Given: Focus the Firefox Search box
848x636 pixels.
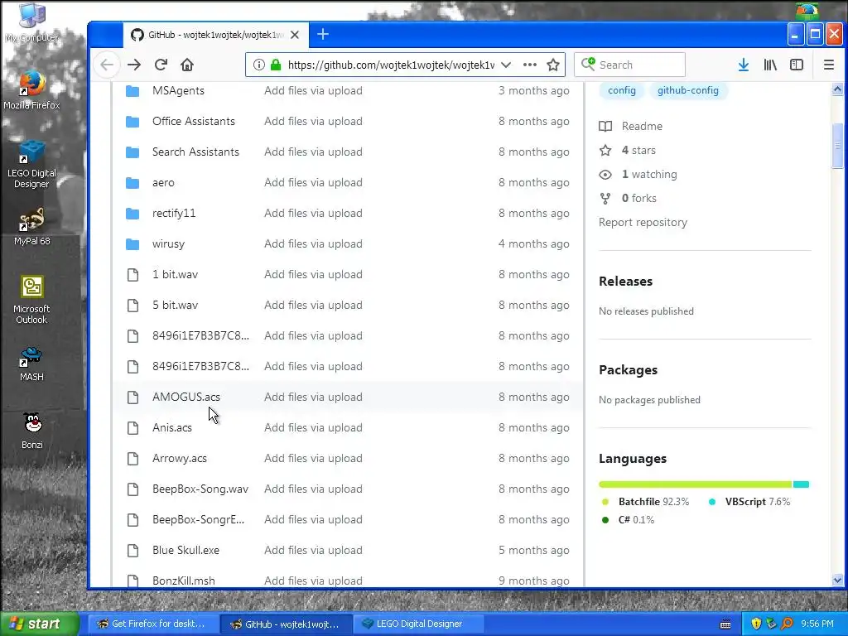Looking at the screenshot, I should click(630, 65).
